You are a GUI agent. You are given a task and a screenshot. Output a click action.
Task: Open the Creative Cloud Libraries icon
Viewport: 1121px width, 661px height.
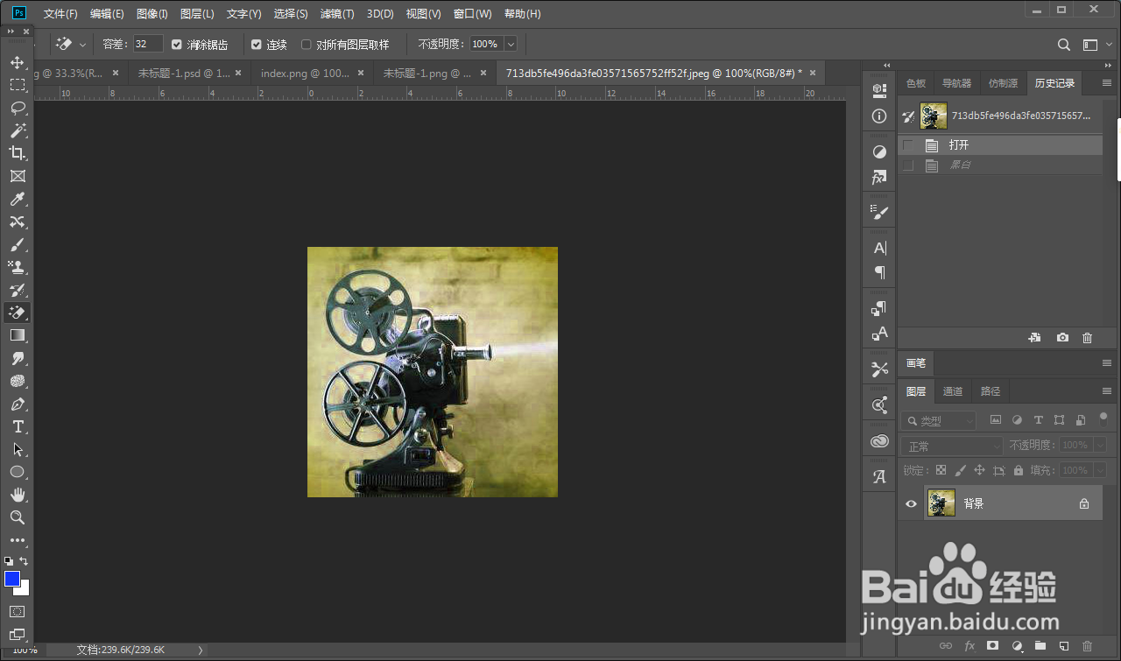(x=879, y=441)
